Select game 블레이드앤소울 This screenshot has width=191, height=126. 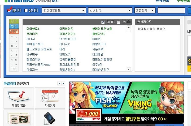pos(102,29)
